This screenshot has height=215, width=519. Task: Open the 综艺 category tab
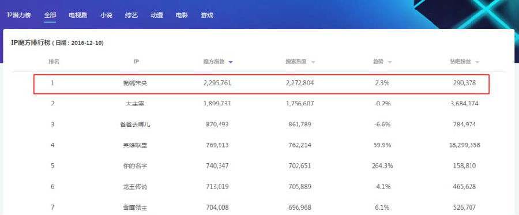(131, 15)
